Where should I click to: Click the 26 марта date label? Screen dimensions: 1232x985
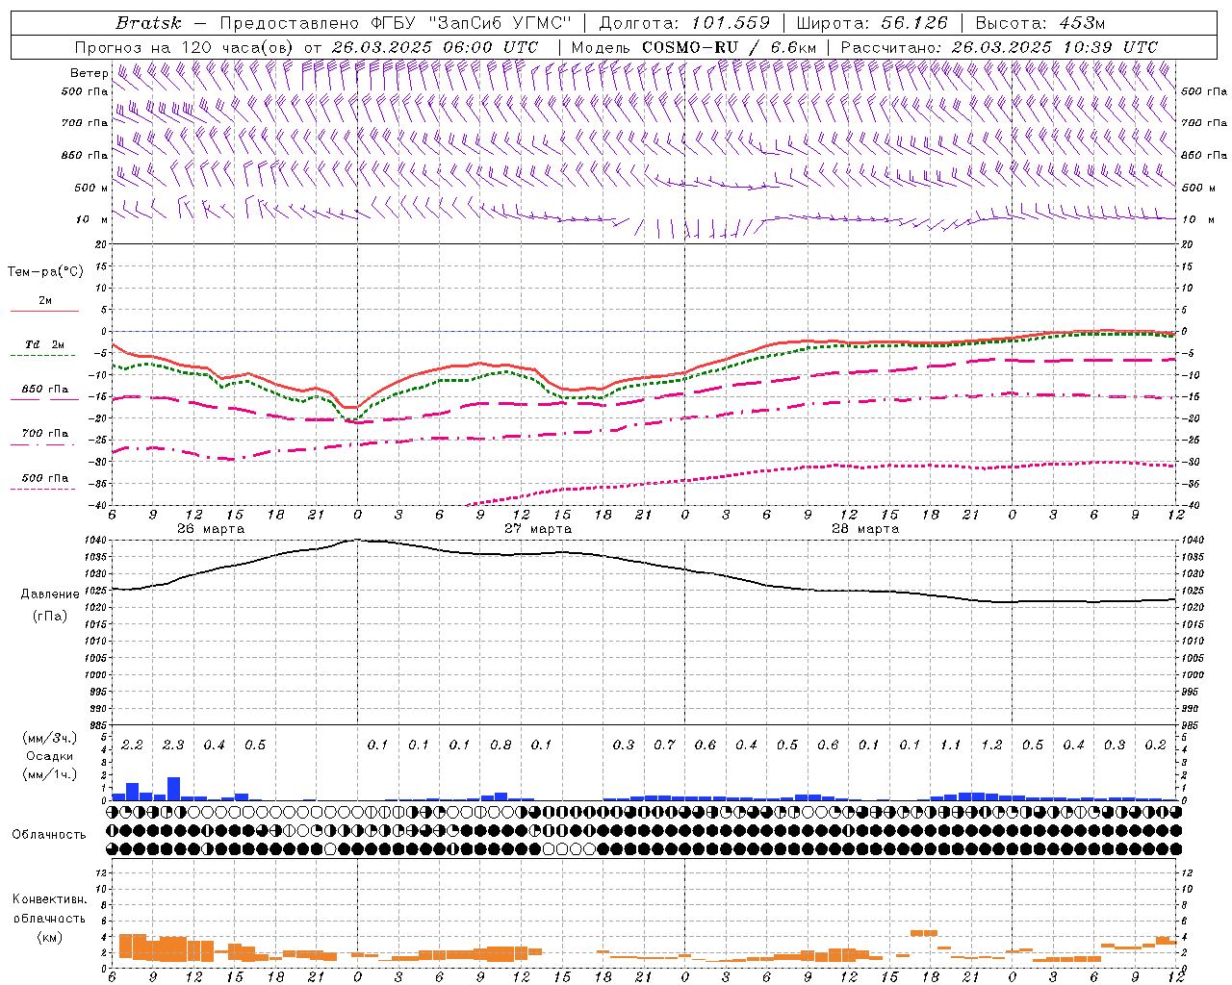(x=211, y=529)
